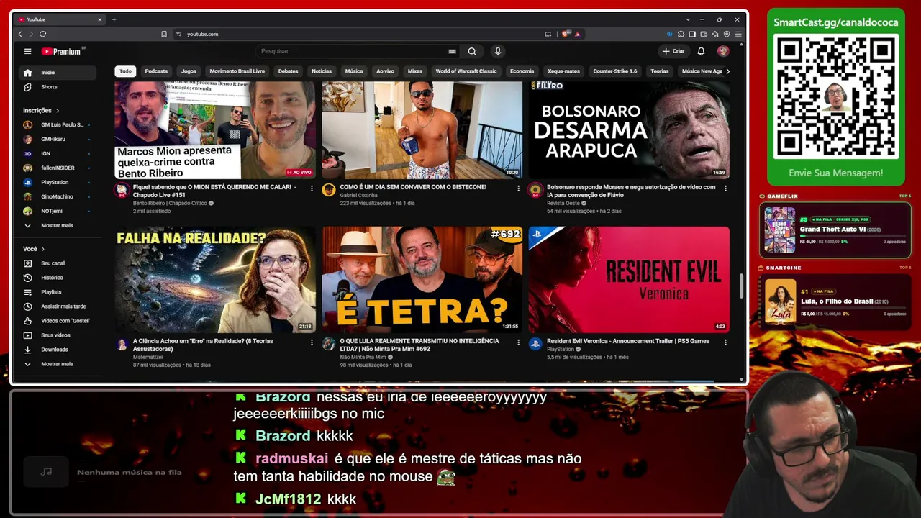Image resolution: width=921 pixels, height=518 pixels.
Task: Select the Debates filter chip
Action: tap(288, 71)
